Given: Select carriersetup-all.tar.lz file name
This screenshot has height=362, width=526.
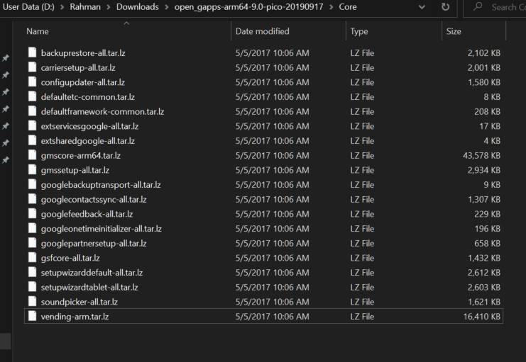Looking at the screenshot, I should (x=78, y=67).
